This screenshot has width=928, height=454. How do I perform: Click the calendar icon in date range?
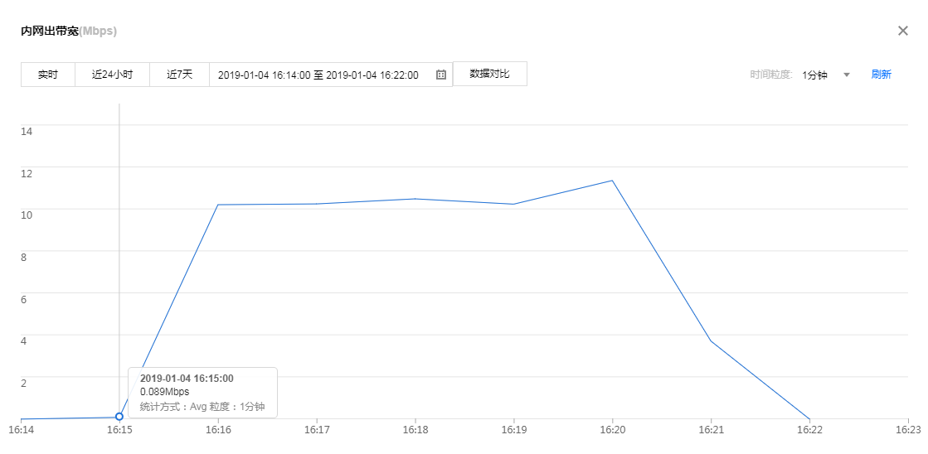pyautogui.click(x=441, y=75)
